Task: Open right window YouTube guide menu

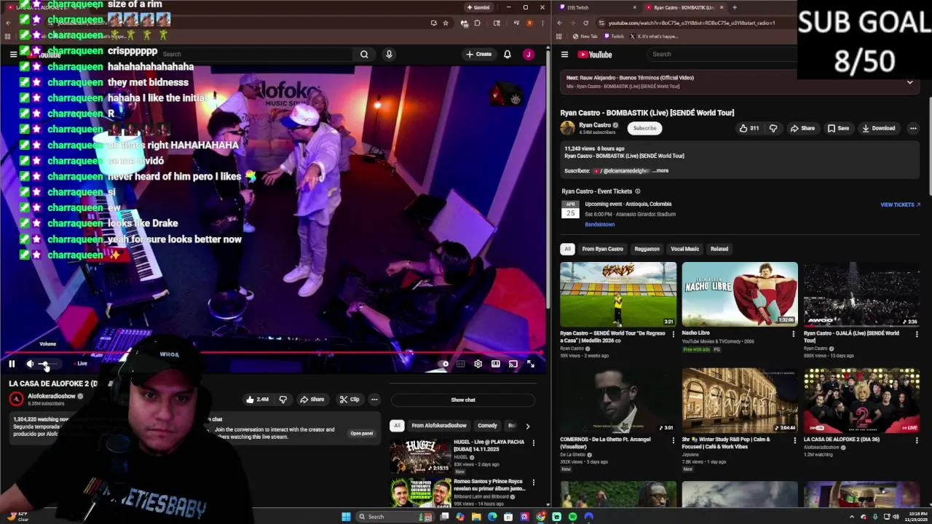Action: [x=564, y=54]
